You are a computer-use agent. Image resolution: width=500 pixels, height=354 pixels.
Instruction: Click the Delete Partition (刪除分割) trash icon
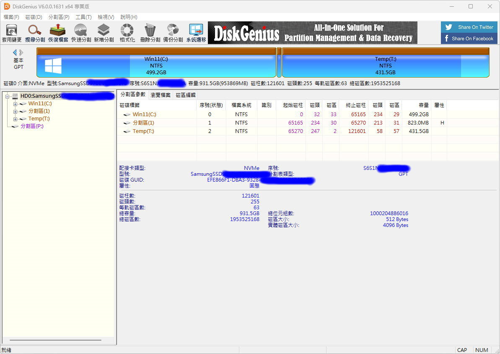click(x=150, y=33)
